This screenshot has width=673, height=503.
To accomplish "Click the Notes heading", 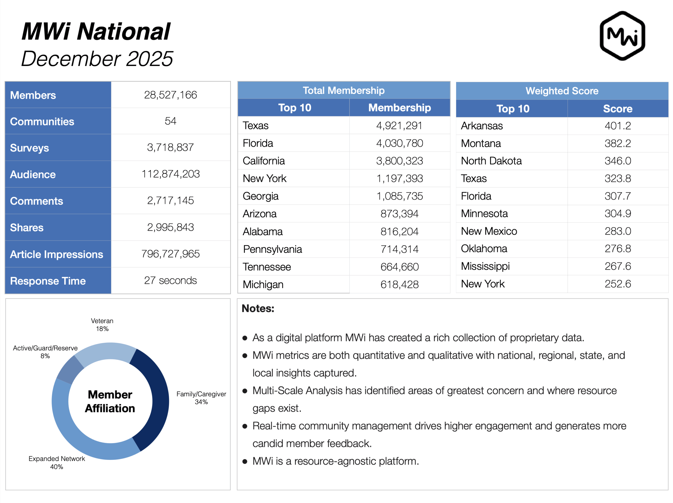I will tap(258, 308).
